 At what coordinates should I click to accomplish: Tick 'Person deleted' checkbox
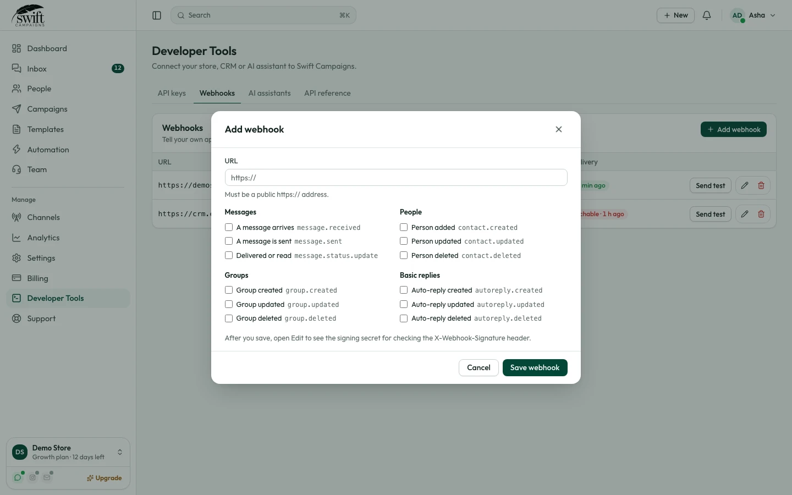point(404,255)
